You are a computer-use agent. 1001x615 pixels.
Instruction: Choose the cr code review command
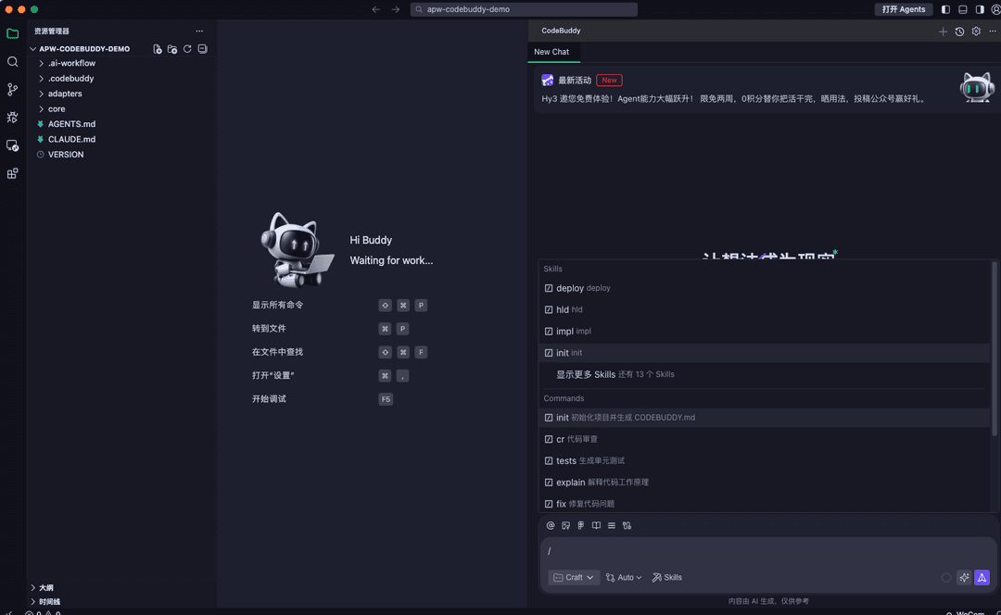click(764, 439)
